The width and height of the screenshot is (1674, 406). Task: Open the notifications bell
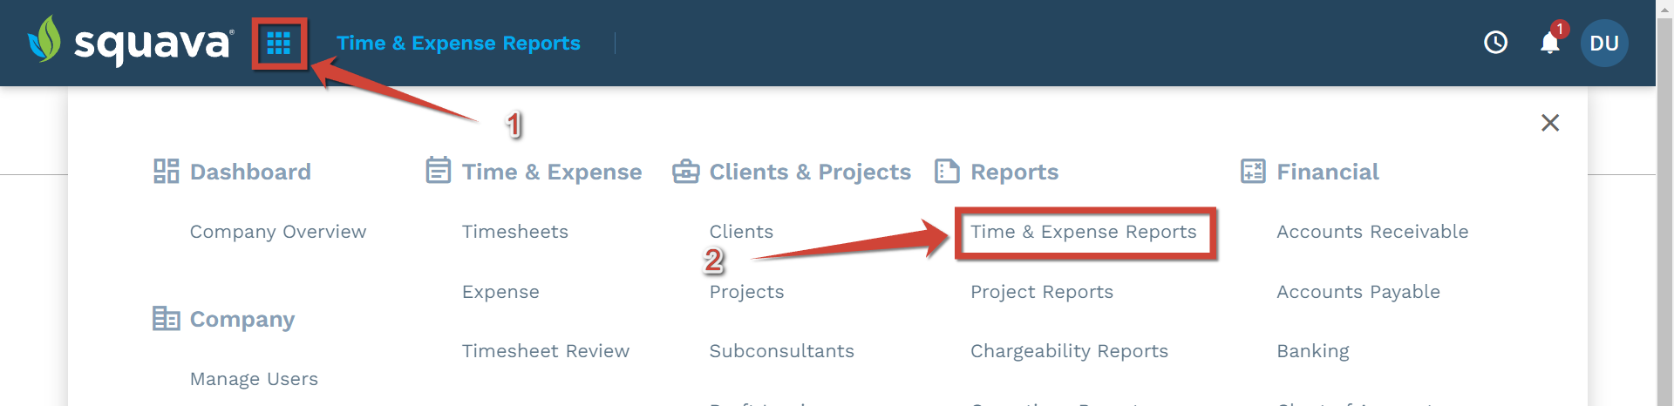(1550, 42)
